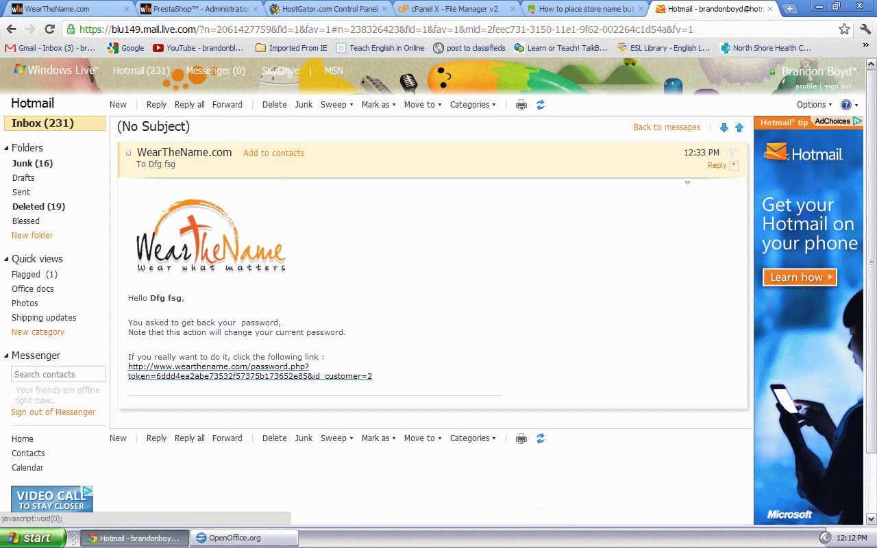
Task: Open the Categories dropdown in the upper toolbar
Action: pyautogui.click(x=473, y=105)
